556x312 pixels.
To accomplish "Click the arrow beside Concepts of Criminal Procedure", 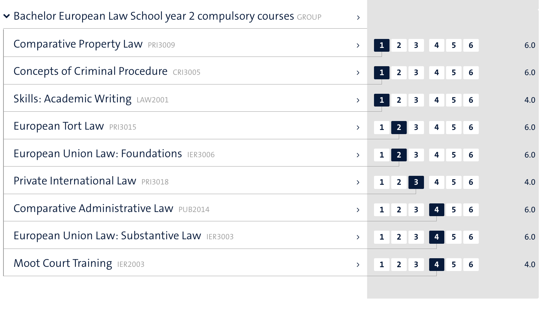I will pyautogui.click(x=358, y=73).
